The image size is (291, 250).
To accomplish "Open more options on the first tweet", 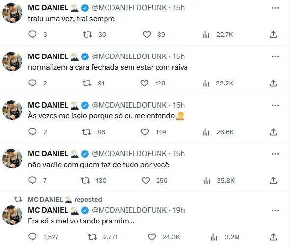I will pyautogui.click(x=275, y=8).
